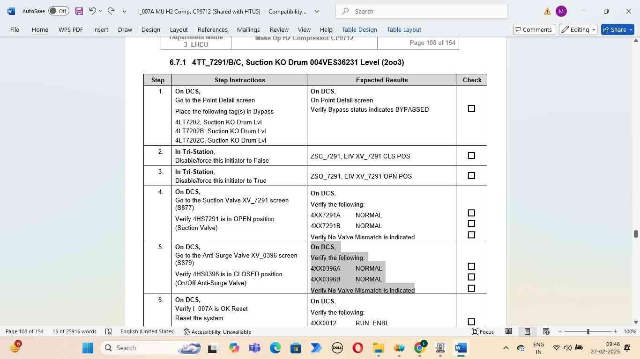The height and width of the screenshot is (359, 640).
Task: Click the title bar Search field
Action: 422,11
